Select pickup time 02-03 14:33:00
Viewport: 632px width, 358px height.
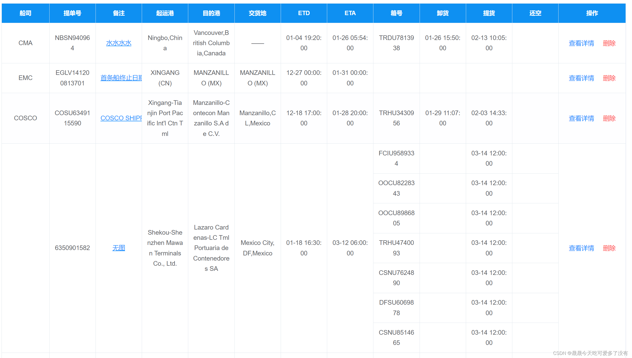(x=489, y=118)
